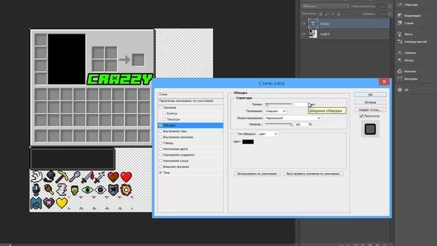437x246 pixels.
Task: Open the Положение (Position) dropdown
Action: click(x=275, y=111)
